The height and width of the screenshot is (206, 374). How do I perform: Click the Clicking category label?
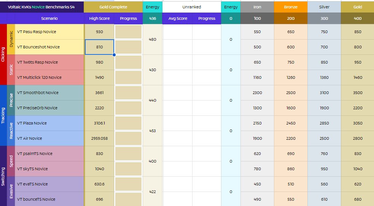click(3, 54)
